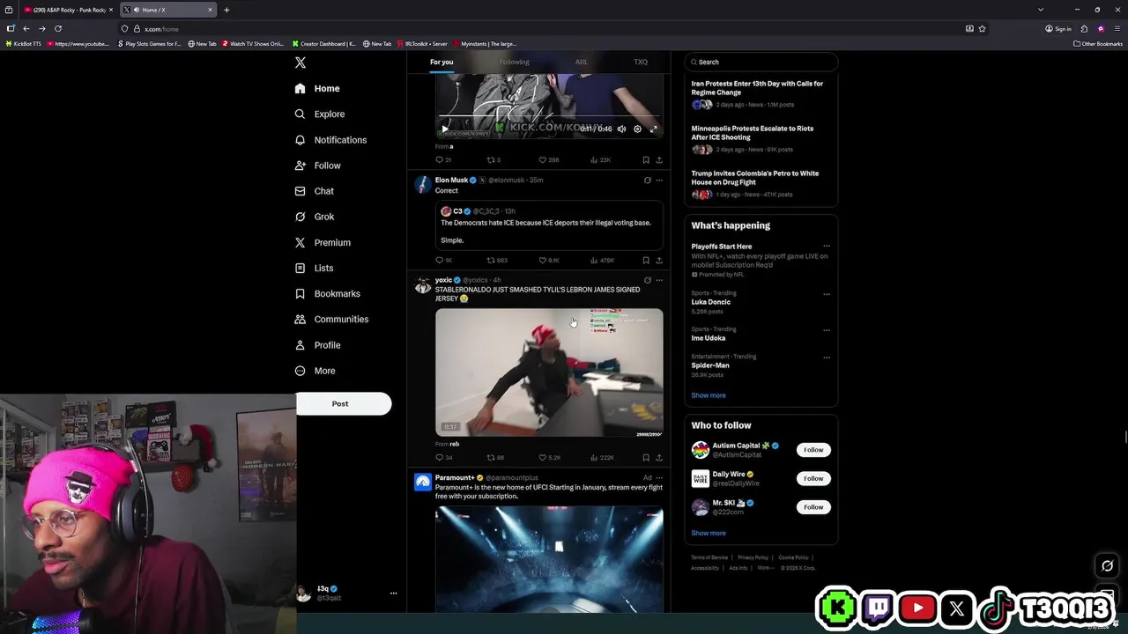1128x634 pixels.
Task: Open the Paramount+ UFC ad video
Action: 549,558
